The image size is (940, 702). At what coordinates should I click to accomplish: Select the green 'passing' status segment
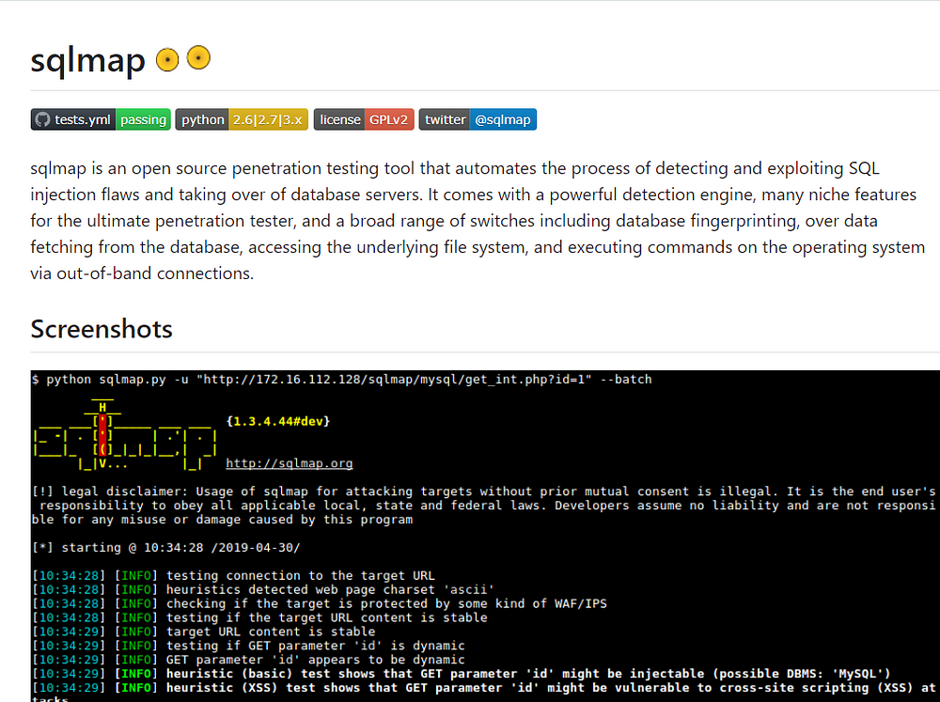pyautogui.click(x=143, y=119)
